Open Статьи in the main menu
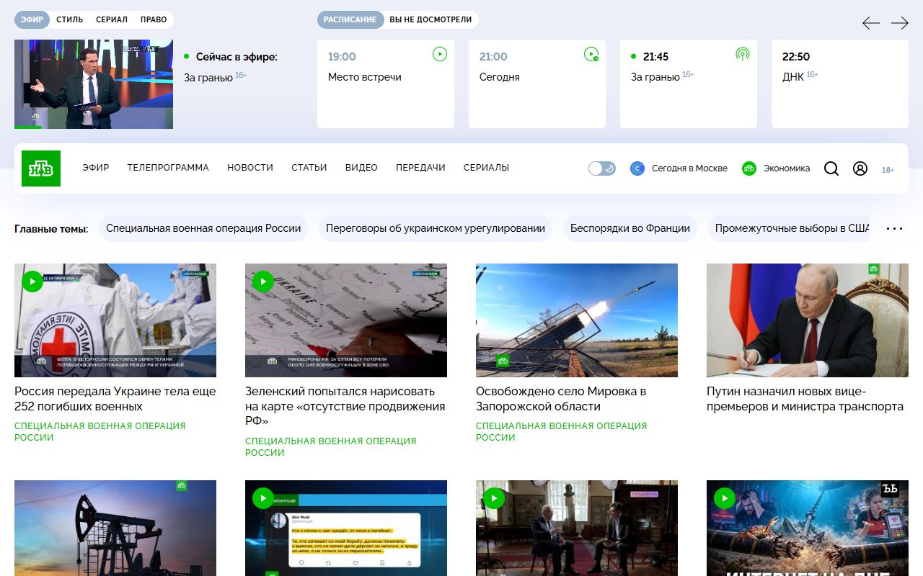 (x=309, y=168)
